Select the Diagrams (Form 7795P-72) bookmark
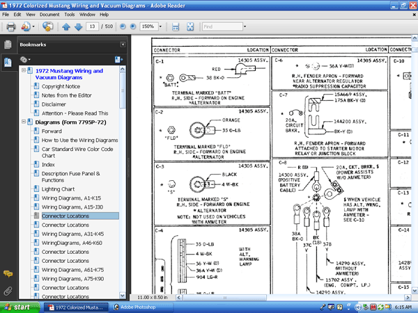The width and height of the screenshot is (418, 313). [70, 122]
